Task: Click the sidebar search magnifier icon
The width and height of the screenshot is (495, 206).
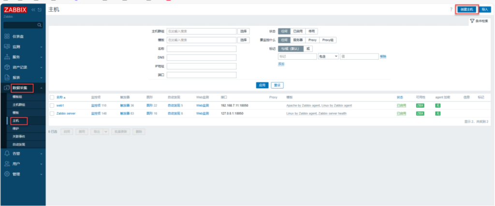Action: (x=40, y=25)
